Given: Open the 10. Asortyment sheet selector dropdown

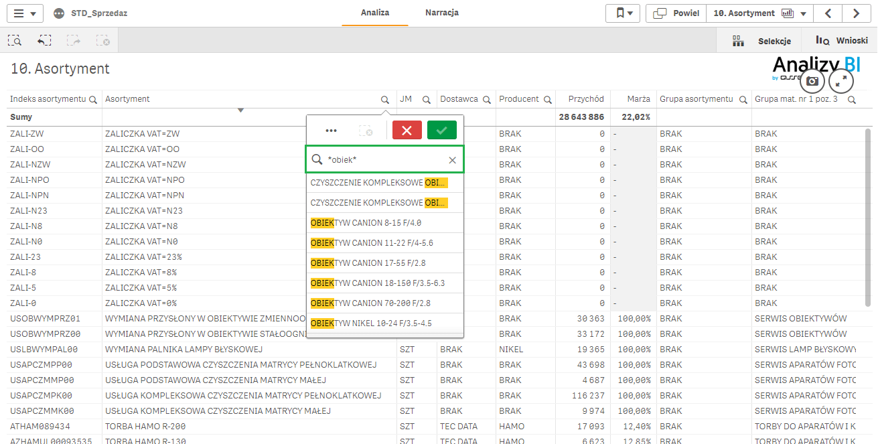Looking at the screenshot, I should pyautogui.click(x=759, y=13).
